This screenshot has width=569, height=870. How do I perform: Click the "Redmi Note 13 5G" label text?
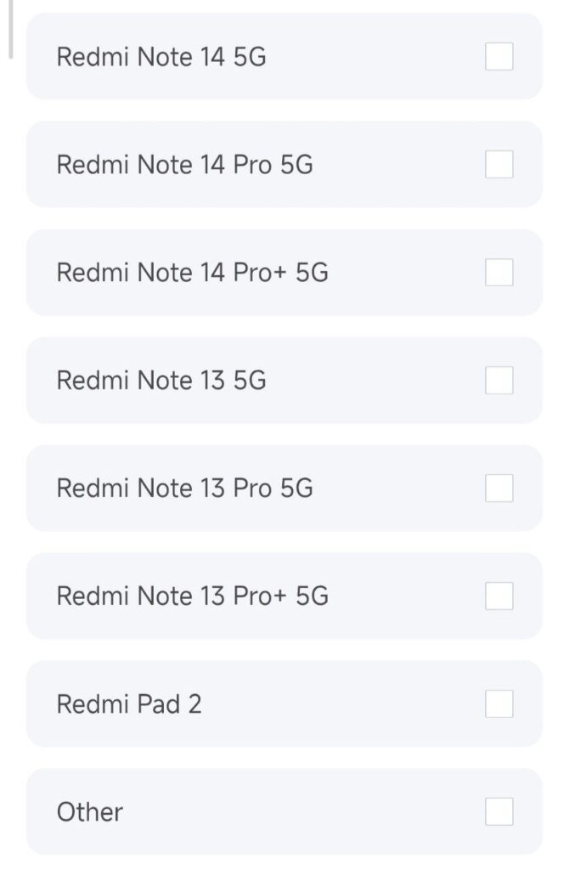(x=161, y=381)
